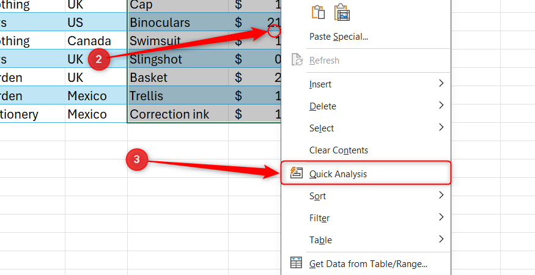
Task: Select the Basket cell
Action: [x=178, y=78]
